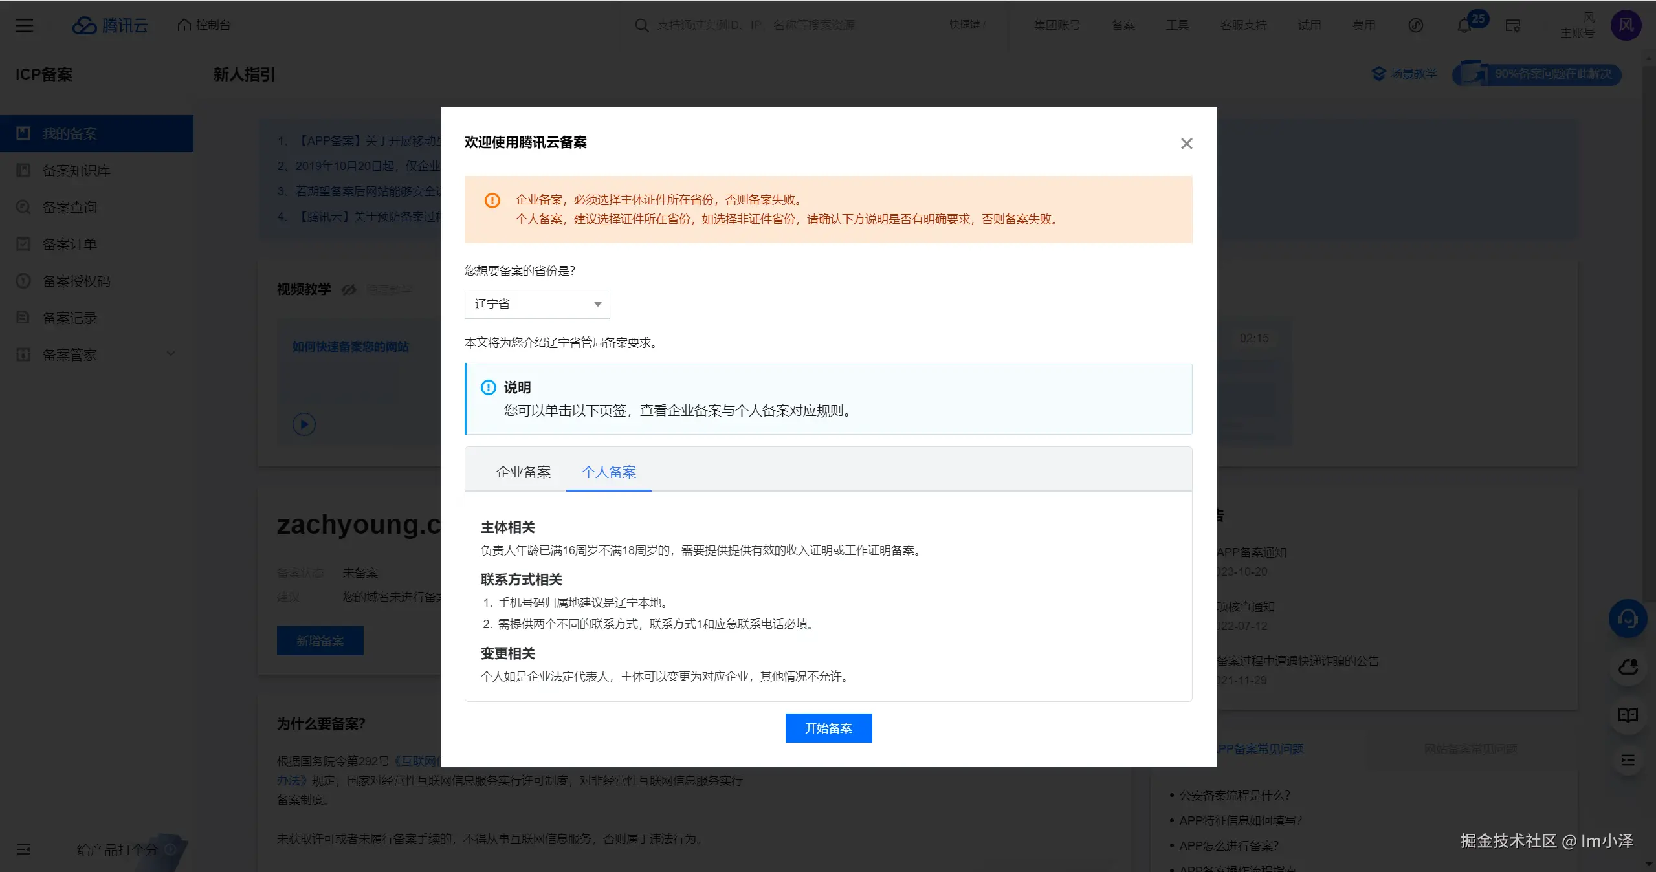Click the play icon on video tutorial
Image resolution: width=1656 pixels, height=872 pixels.
[304, 424]
